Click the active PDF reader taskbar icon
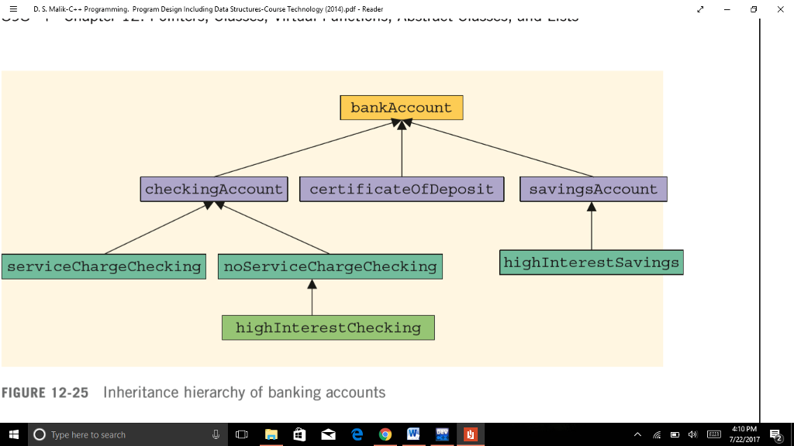Screen dimensions: 794x446 [471, 434]
